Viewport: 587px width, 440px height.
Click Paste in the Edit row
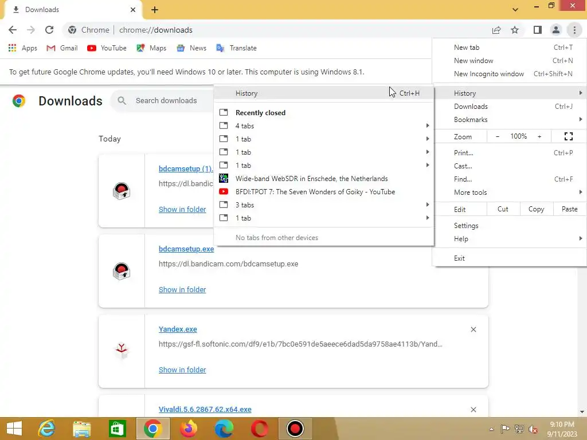(569, 209)
